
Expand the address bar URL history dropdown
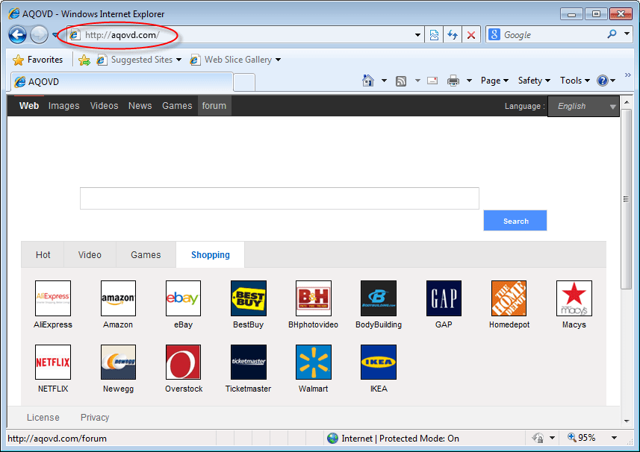pos(417,35)
